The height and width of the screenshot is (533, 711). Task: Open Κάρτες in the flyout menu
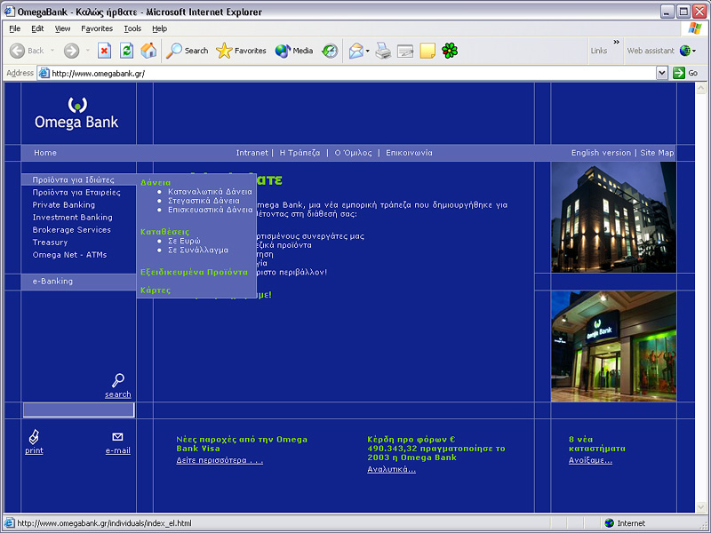coord(156,290)
